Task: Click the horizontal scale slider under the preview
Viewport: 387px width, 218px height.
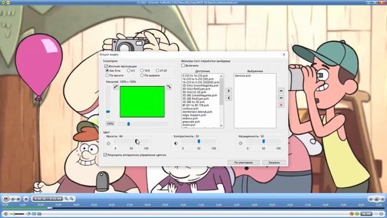Action: point(143,124)
